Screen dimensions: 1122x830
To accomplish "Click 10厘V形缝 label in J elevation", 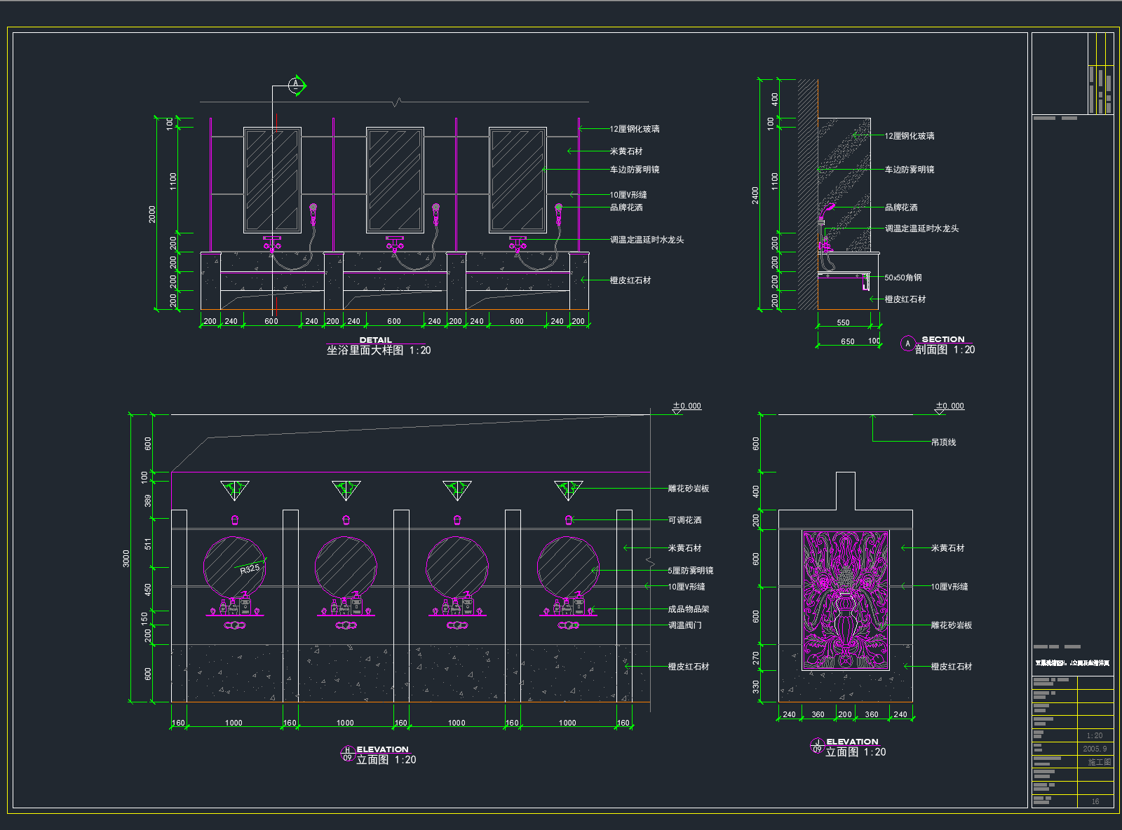I will tap(949, 587).
